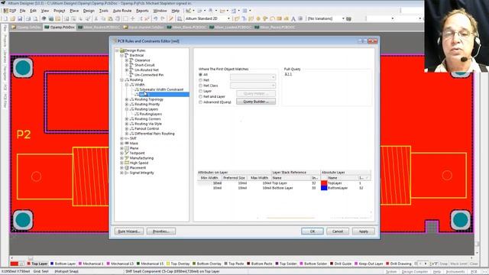
Task: Click the BottomLayer blue color swatch
Action: point(324,188)
